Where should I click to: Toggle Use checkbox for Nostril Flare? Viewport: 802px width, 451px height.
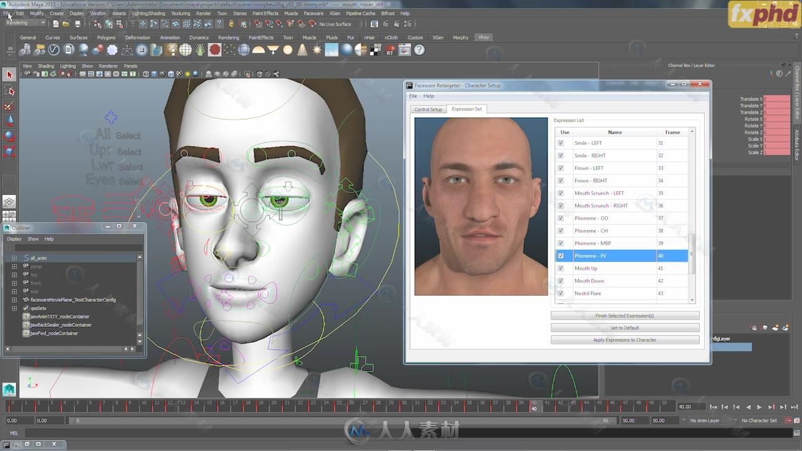pyautogui.click(x=561, y=293)
